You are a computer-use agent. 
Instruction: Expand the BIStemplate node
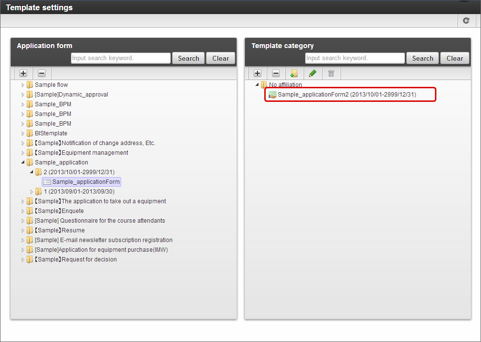pos(23,133)
